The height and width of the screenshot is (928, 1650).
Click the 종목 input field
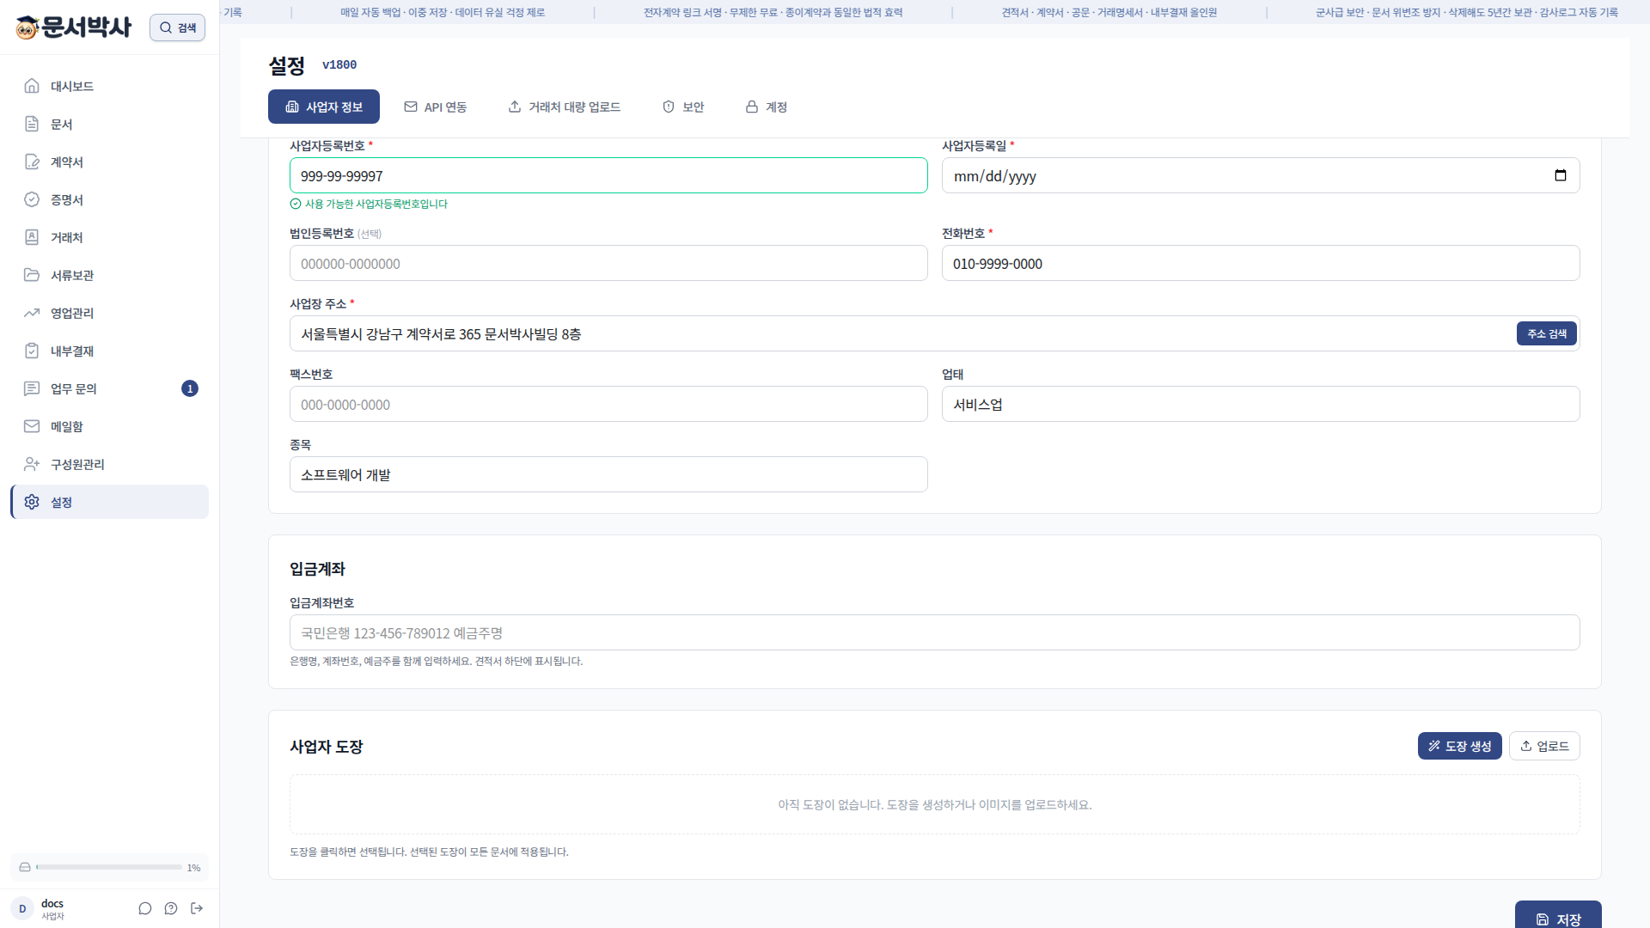(x=608, y=474)
